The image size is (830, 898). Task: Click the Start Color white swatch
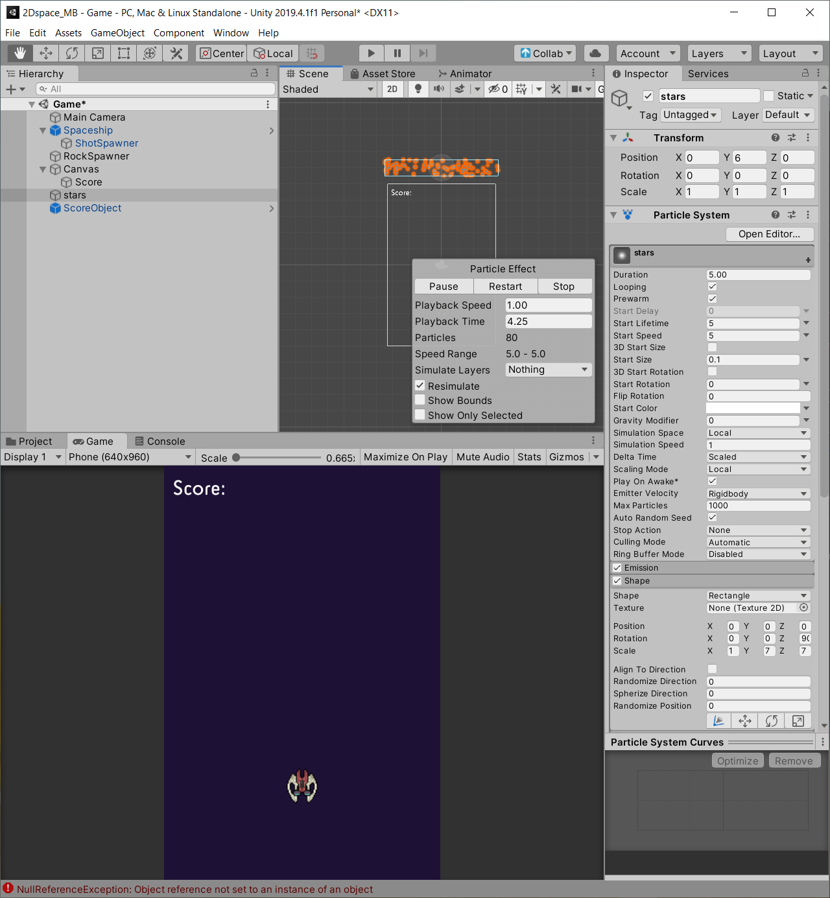pyautogui.click(x=753, y=408)
